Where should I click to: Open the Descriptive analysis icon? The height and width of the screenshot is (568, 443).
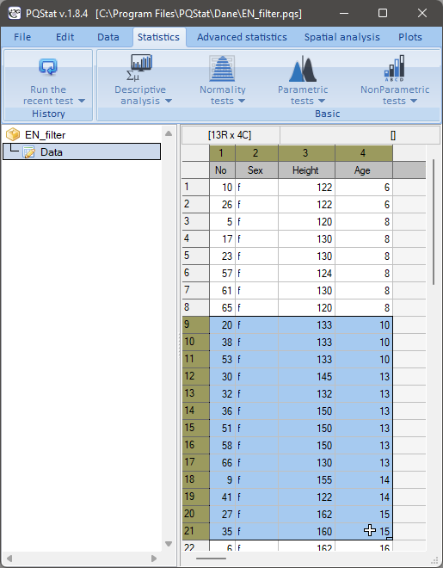click(139, 68)
